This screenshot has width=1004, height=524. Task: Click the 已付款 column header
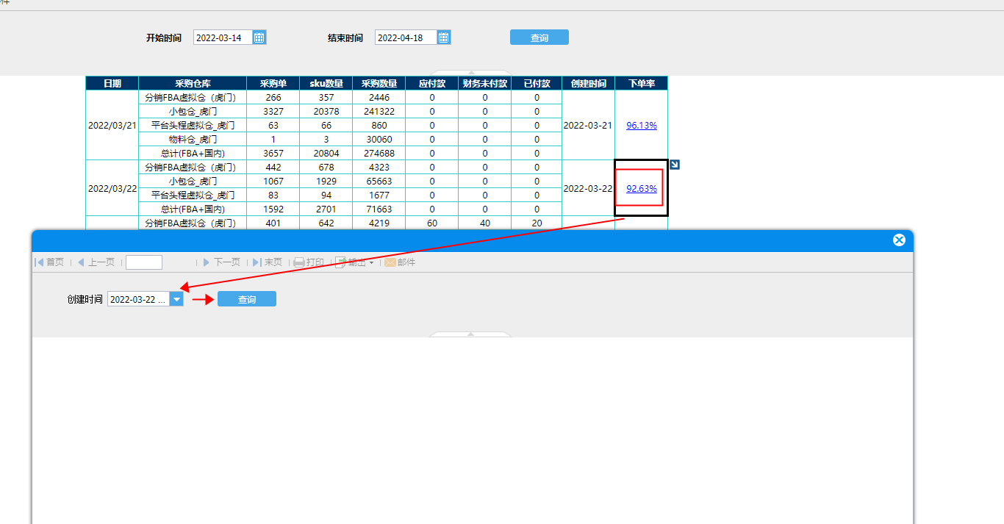[537, 84]
